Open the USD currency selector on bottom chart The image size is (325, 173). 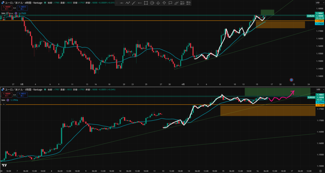click(x=317, y=89)
